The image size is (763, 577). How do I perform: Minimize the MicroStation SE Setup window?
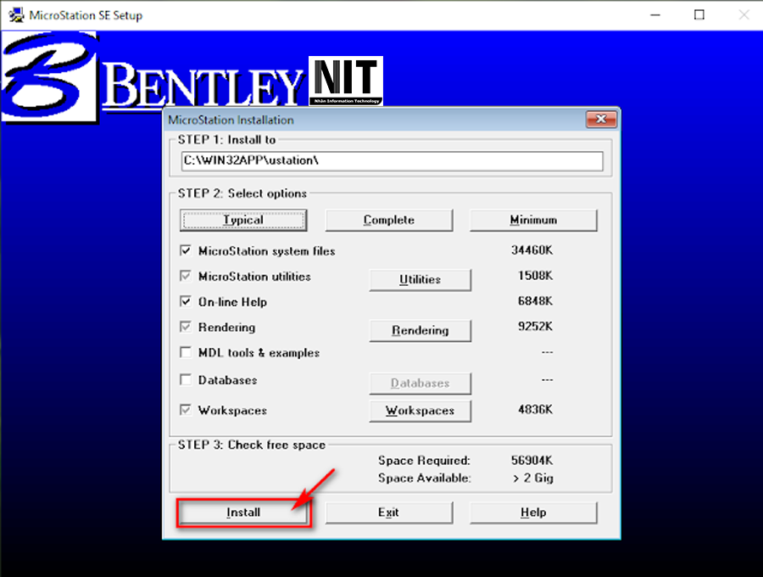tap(655, 15)
